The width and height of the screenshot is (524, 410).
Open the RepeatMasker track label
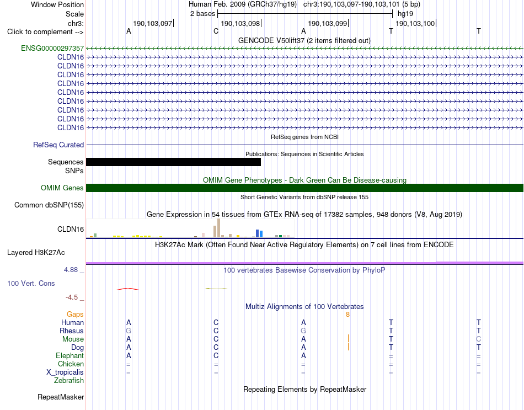(x=61, y=397)
